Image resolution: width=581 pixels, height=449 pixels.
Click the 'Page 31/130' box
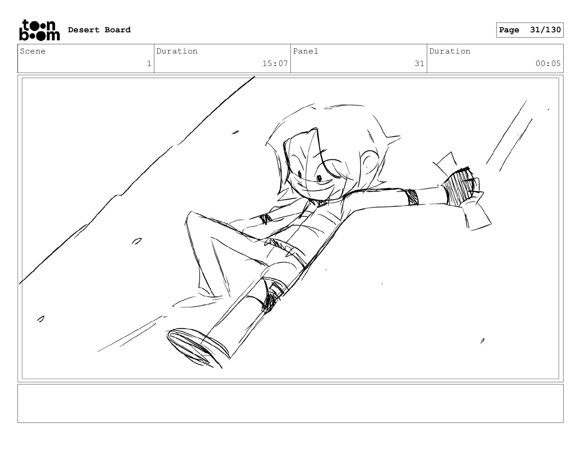click(x=530, y=30)
